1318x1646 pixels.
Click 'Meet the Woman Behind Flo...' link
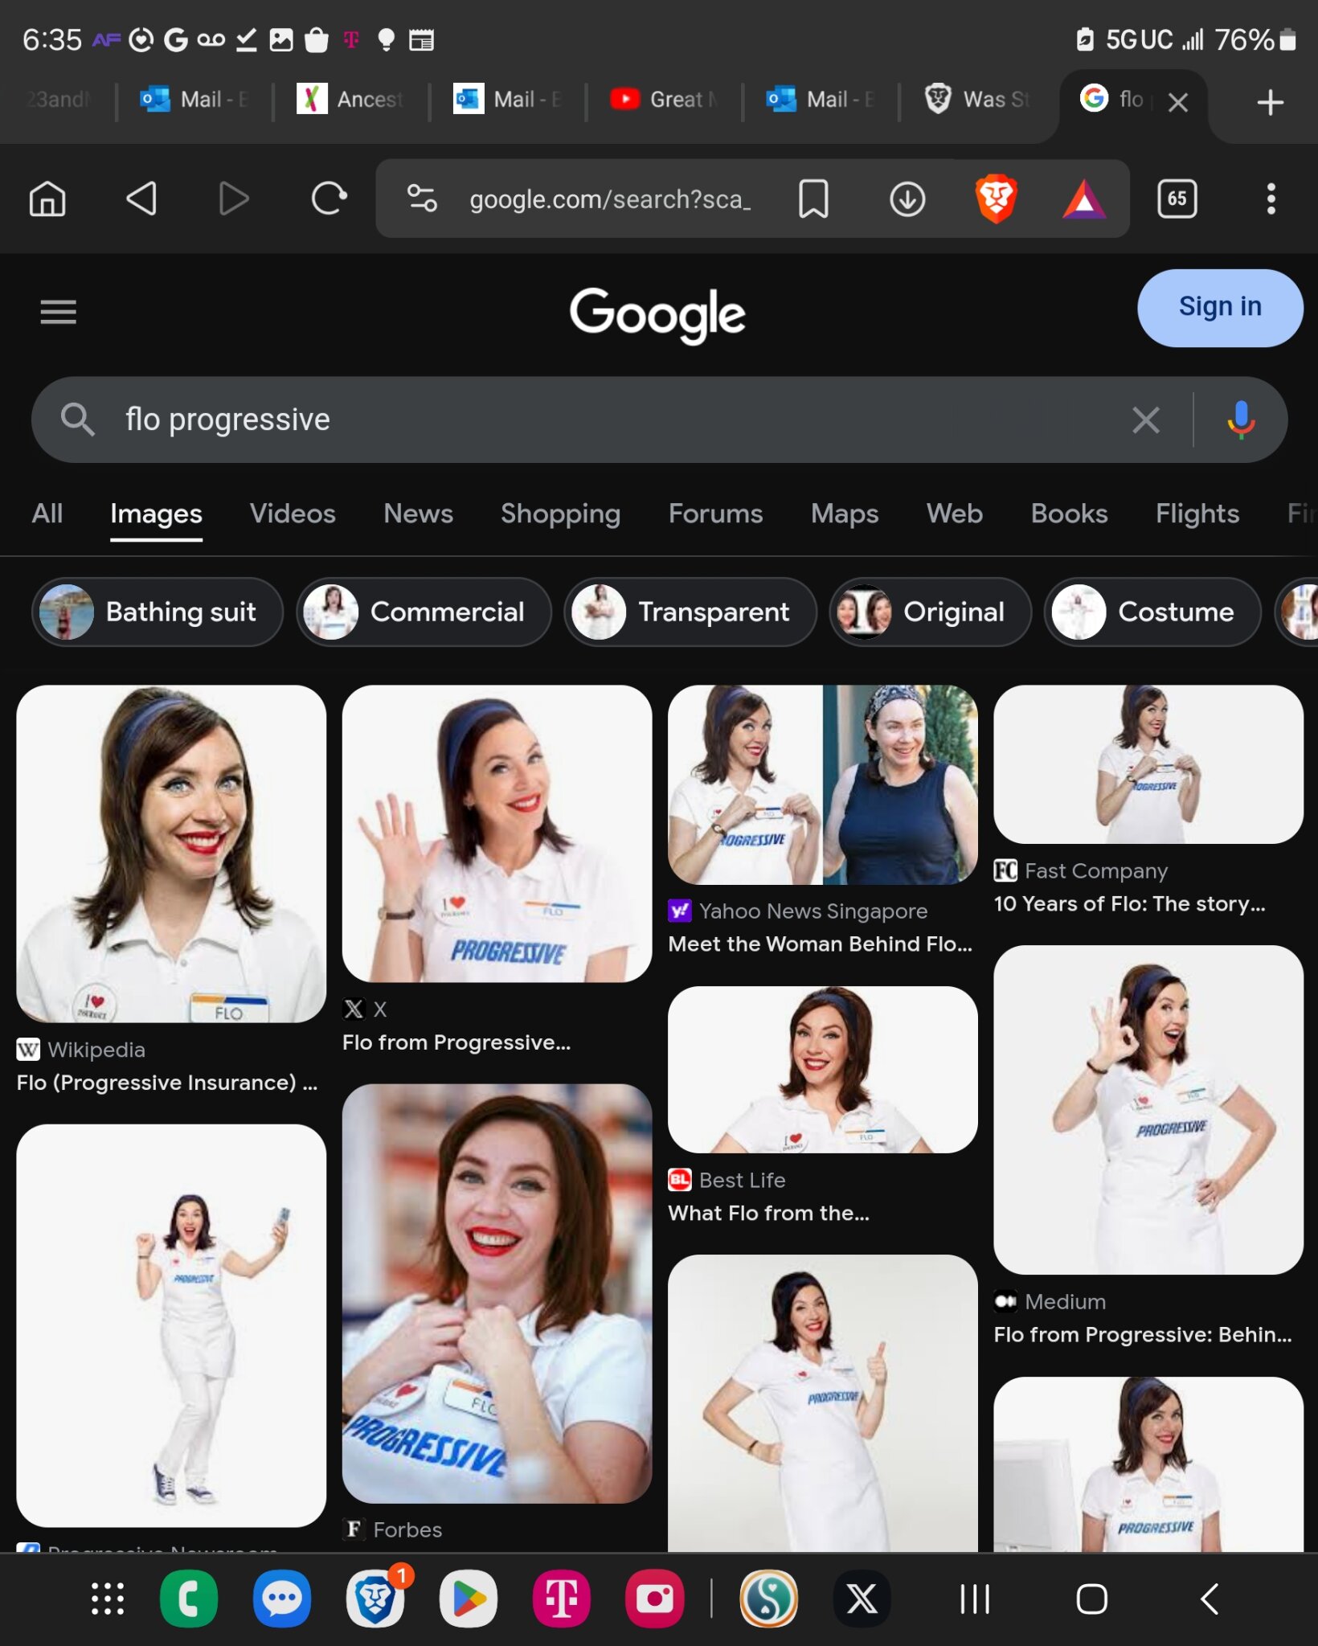(820, 944)
